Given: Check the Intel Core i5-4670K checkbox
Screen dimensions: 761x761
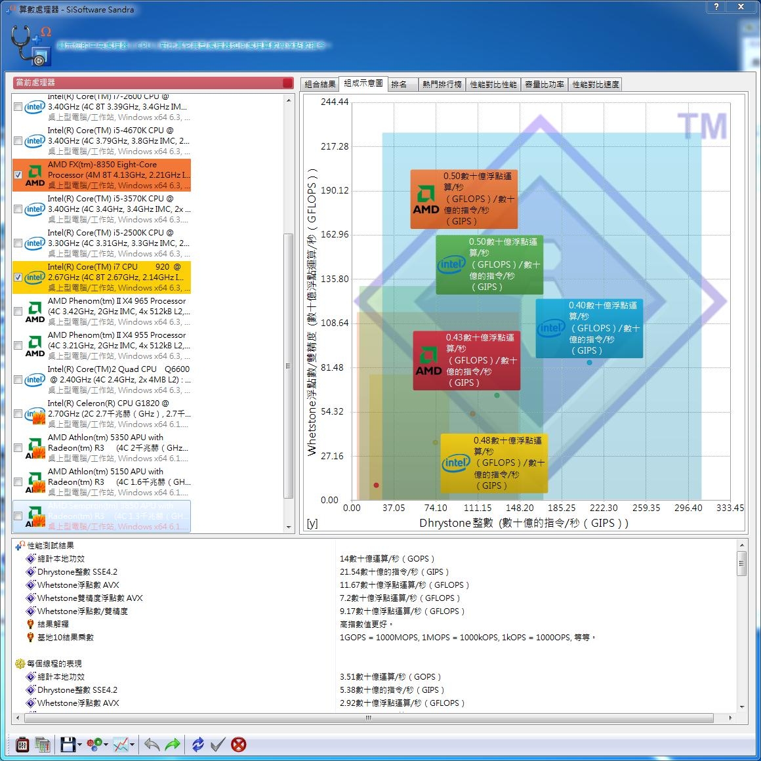Looking at the screenshot, I should pos(18,141).
